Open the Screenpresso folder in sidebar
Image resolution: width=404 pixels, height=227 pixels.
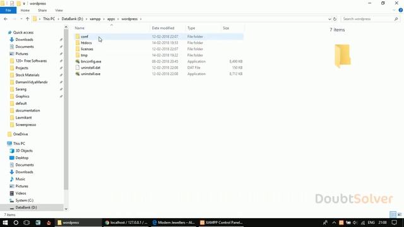click(x=26, y=125)
